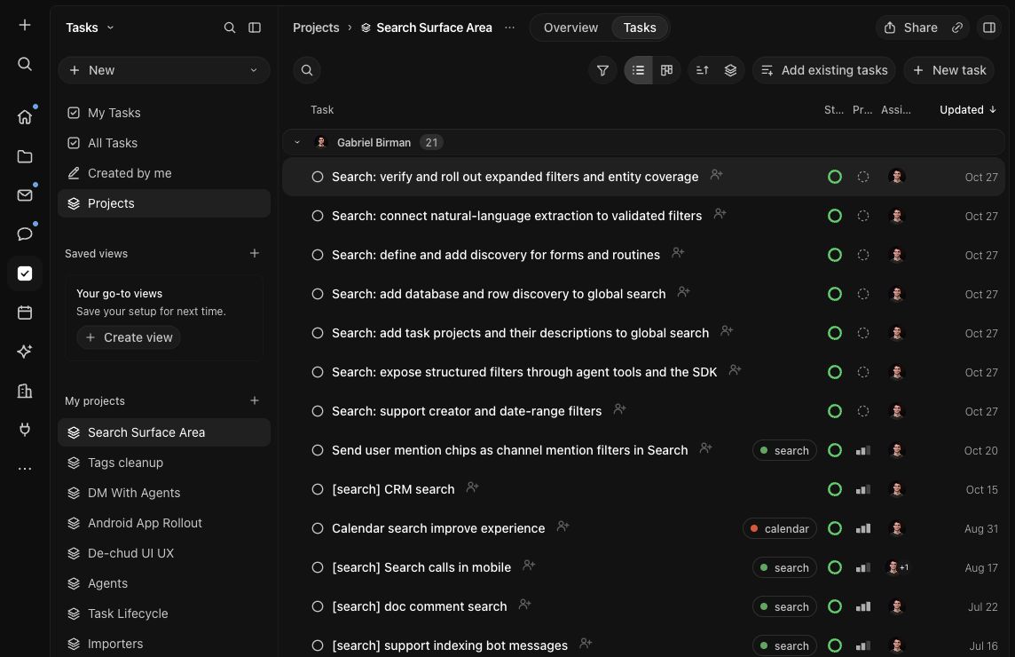This screenshot has width=1015, height=657.
Task: Open the sort order icon
Action: point(703,70)
